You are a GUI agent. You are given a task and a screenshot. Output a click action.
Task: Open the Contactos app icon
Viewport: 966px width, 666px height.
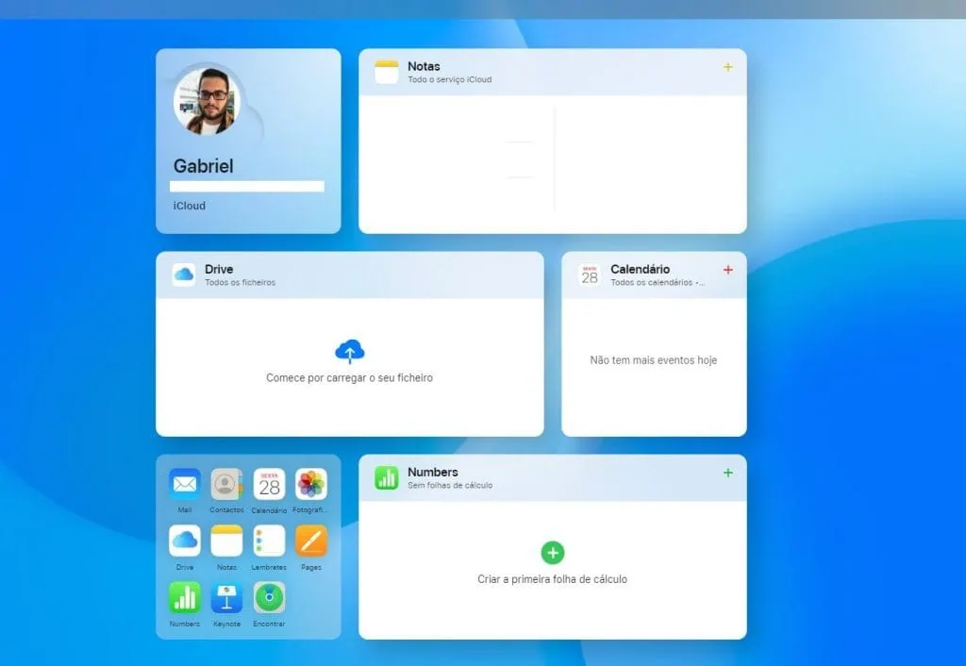[x=226, y=486]
